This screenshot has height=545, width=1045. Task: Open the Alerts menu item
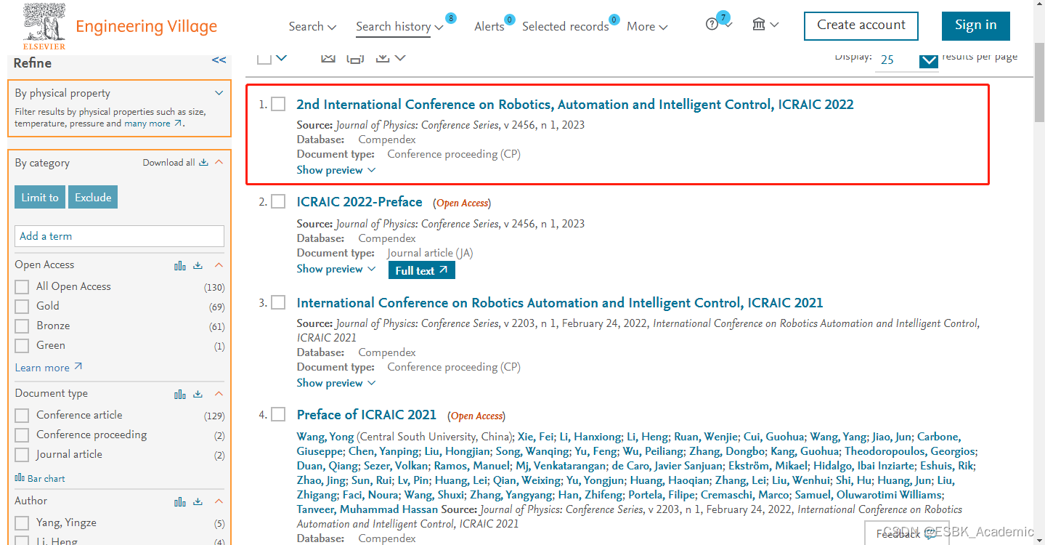(x=489, y=26)
